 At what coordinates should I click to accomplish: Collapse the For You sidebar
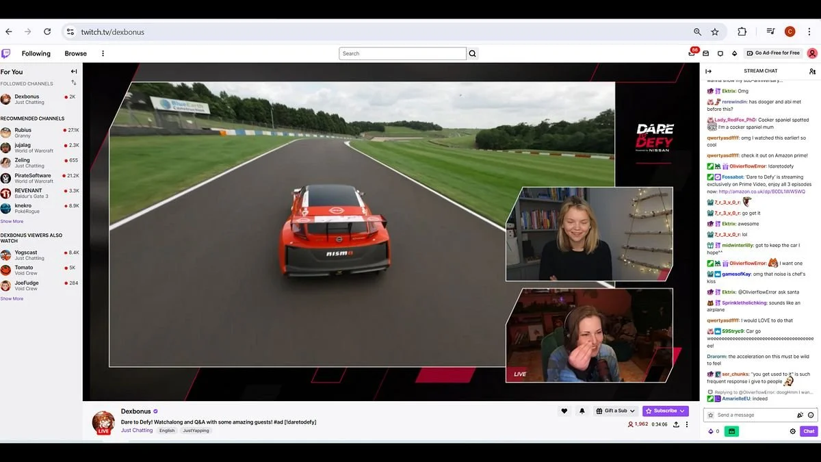tap(74, 71)
